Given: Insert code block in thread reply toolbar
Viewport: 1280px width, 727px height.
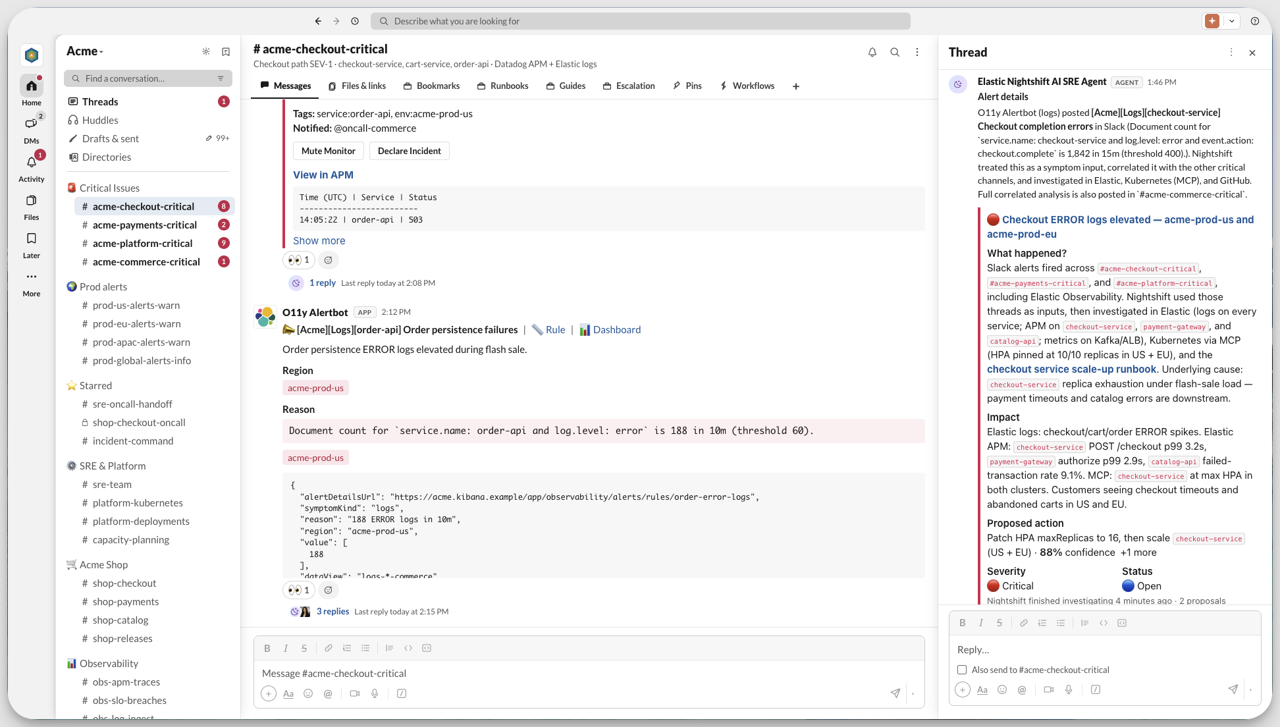Looking at the screenshot, I should tap(1122, 623).
